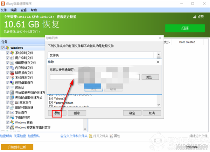Image resolution: width=210 pixels, height=152 pixels.
Task: Click the 删除 button in ignore list
Action: click(77, 113)
